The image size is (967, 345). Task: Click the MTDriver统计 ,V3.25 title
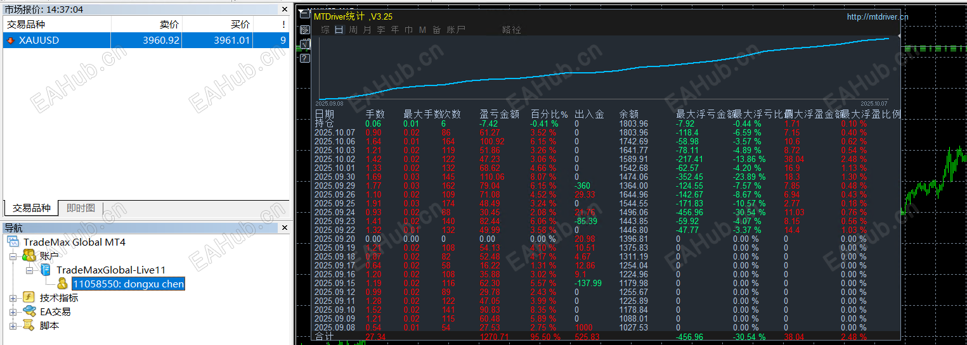353,16
